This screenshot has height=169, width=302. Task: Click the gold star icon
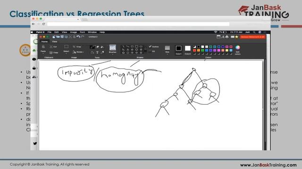(237, 37)
